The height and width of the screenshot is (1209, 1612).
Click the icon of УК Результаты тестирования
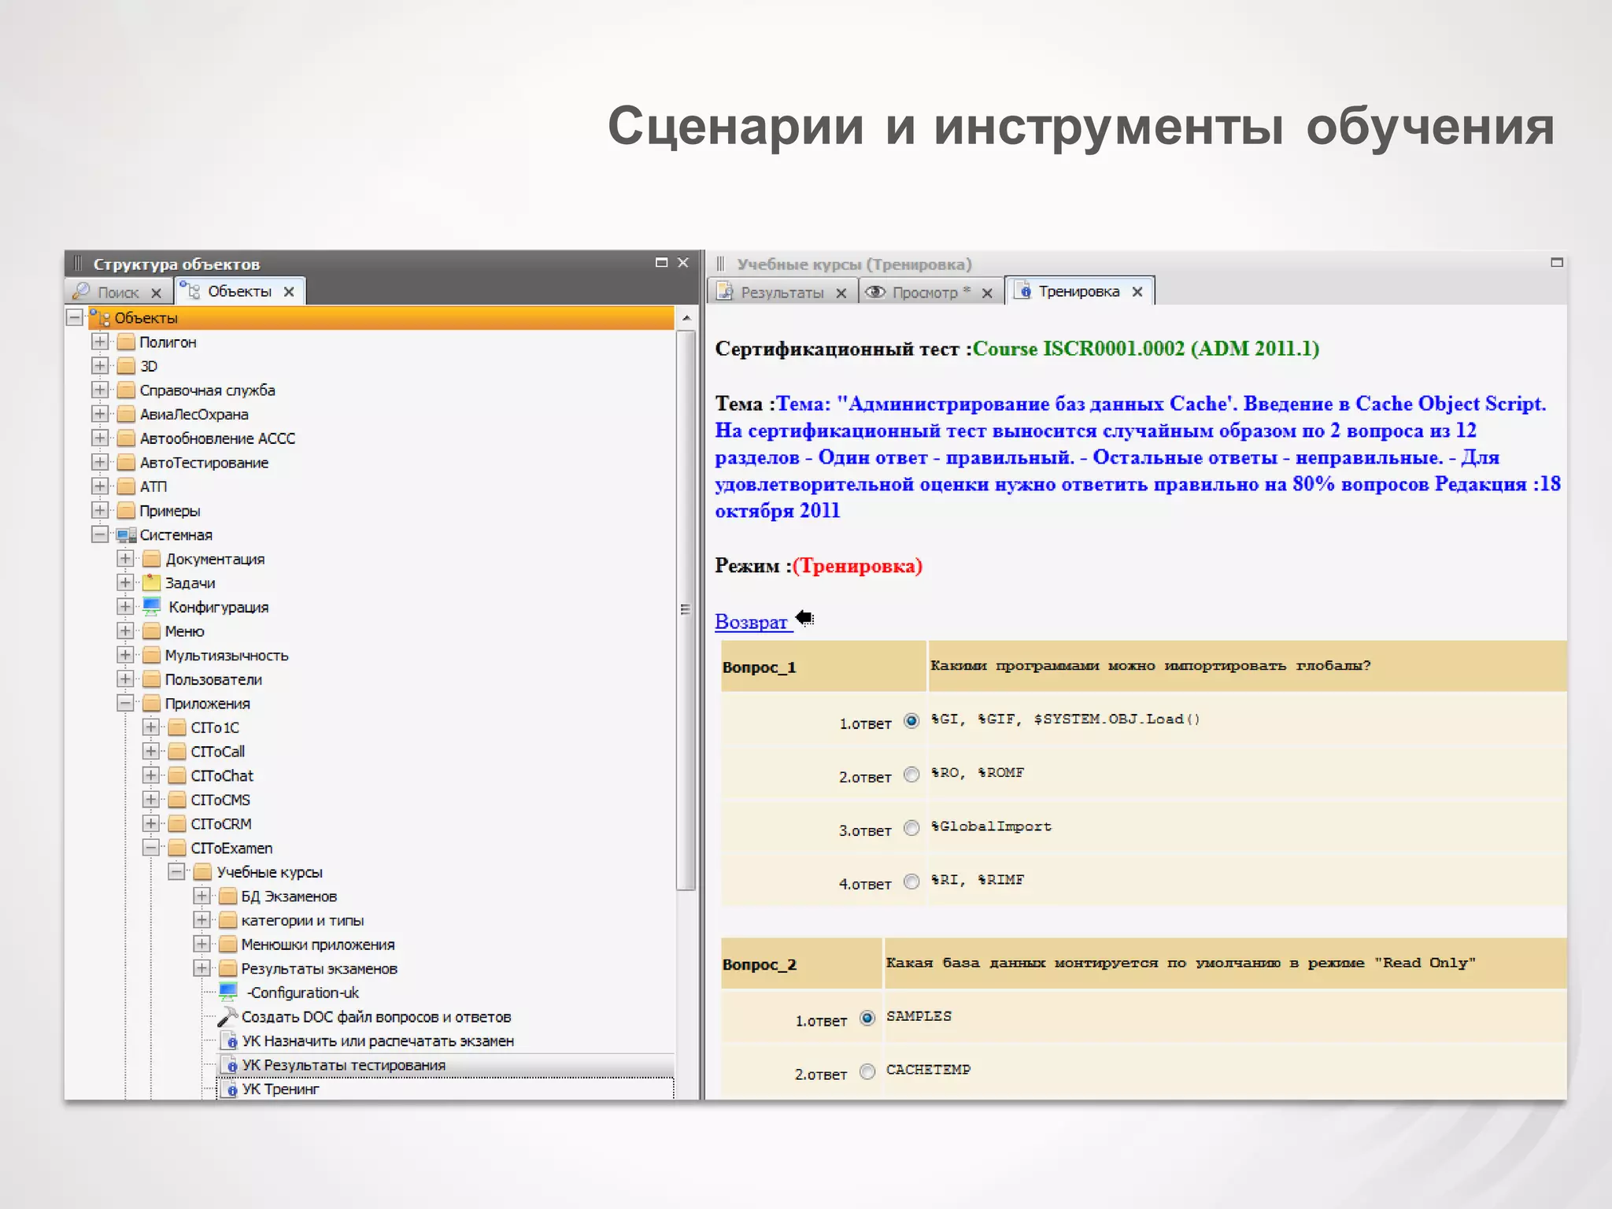point(229,1066)
